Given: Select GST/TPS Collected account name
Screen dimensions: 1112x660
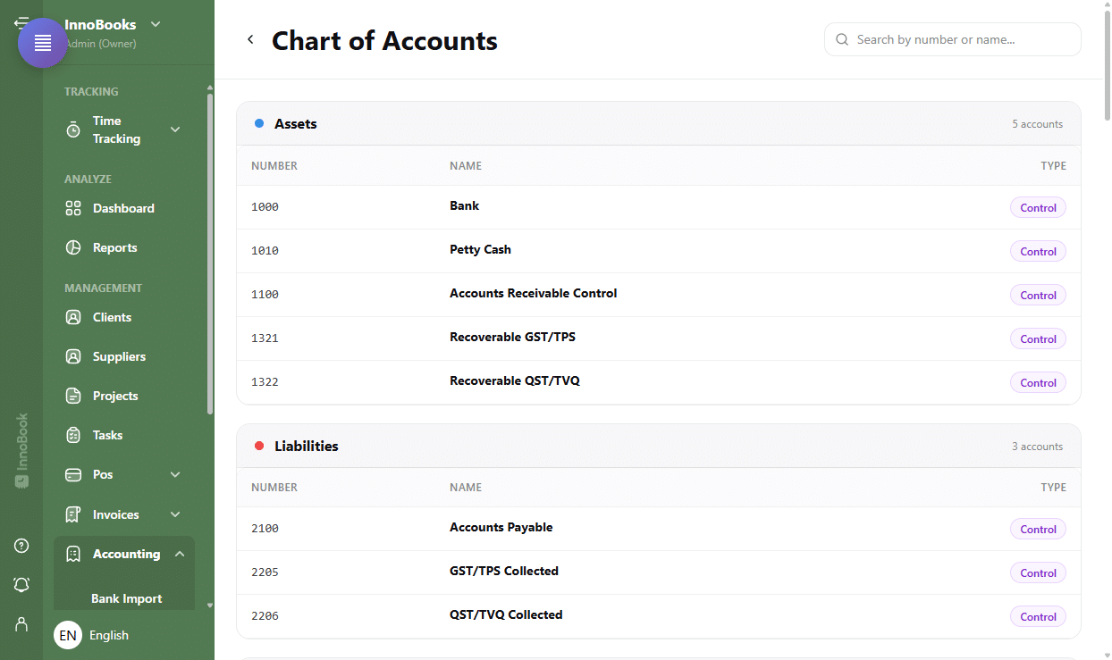Looking at the screenshot, I should click(x=504, y=571).
